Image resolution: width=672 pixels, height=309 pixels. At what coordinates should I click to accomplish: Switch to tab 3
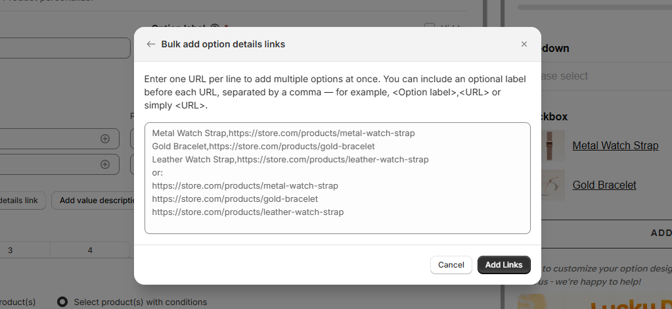point(11,250)
